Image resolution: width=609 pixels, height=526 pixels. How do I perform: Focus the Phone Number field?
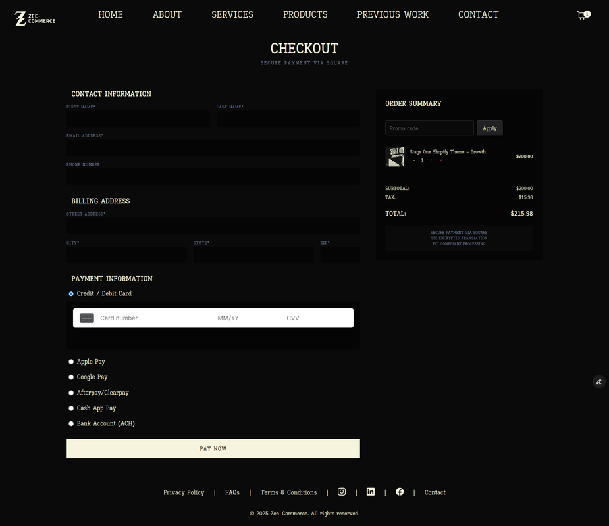(x=213, y=176)
